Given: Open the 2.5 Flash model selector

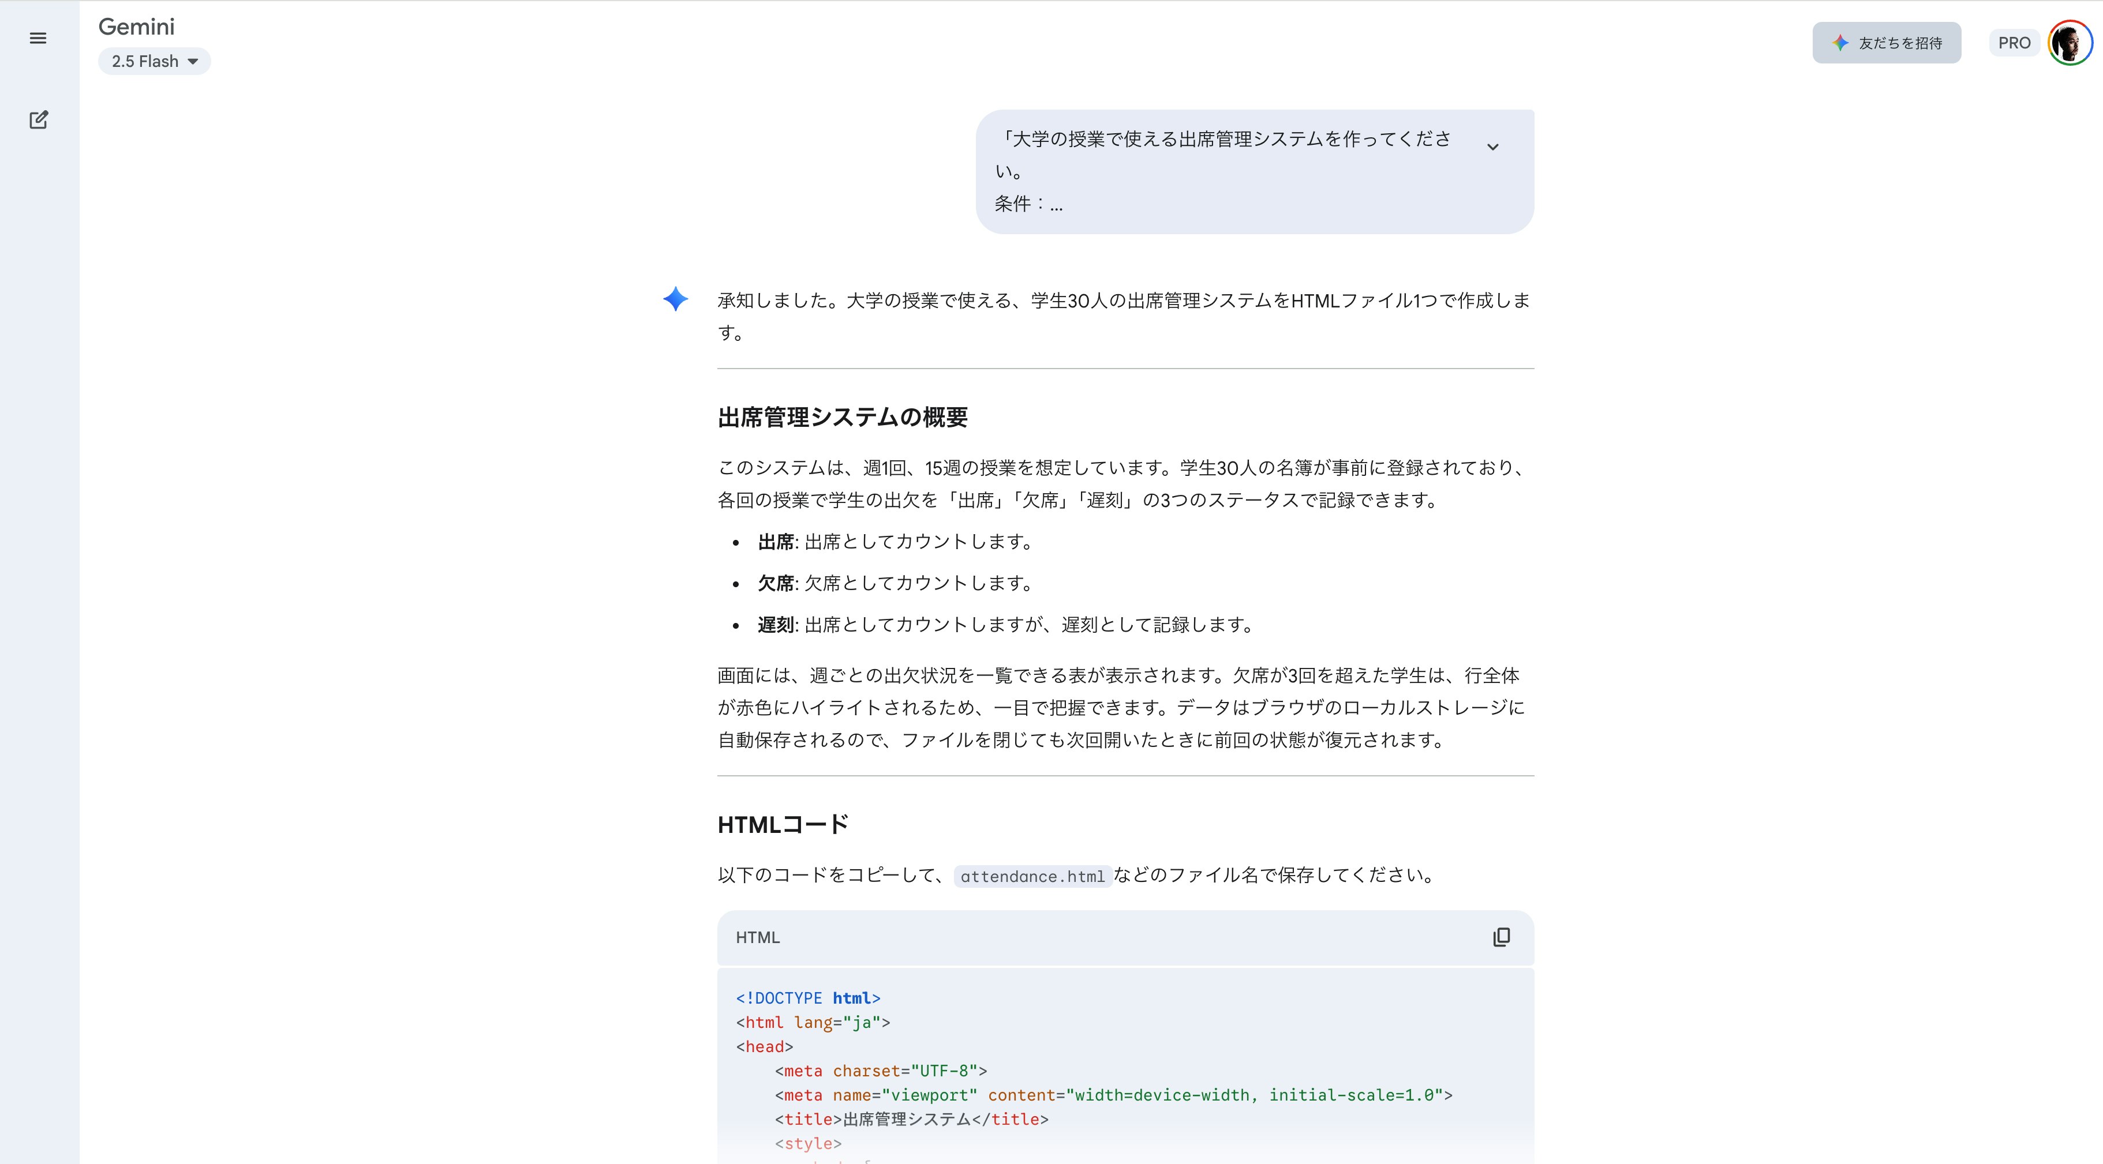Looking at the screenshot, I should coord(154,61).
